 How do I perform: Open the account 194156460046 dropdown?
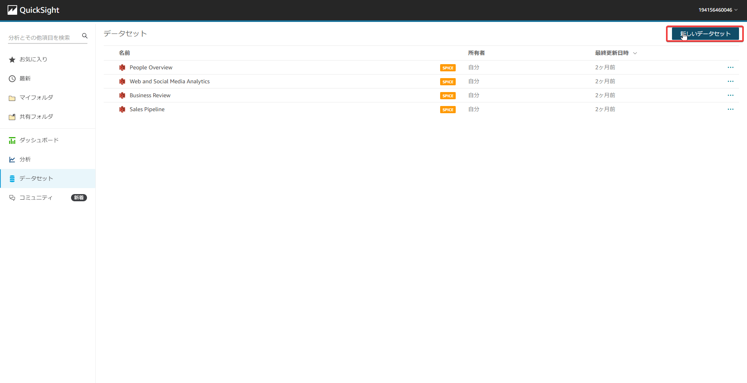pyautogui.click(x=718, y=10)
